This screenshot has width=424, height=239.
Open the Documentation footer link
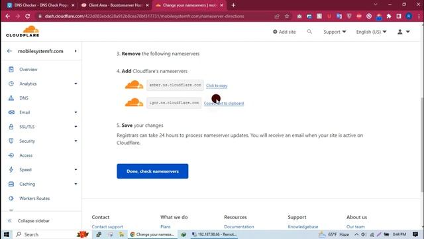[x=239, y=226]
